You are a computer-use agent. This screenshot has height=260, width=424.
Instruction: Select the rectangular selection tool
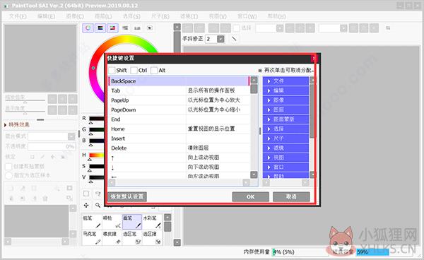coord(86,194)
